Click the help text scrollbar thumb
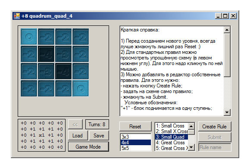The image size is (250, 168). (227, 55)
